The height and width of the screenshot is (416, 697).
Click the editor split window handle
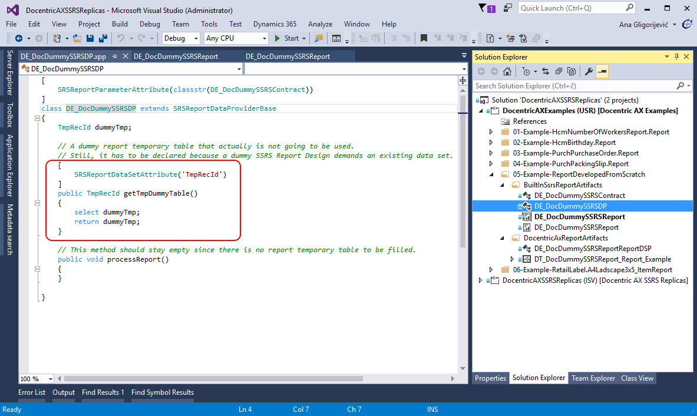[x=463, y=81]
